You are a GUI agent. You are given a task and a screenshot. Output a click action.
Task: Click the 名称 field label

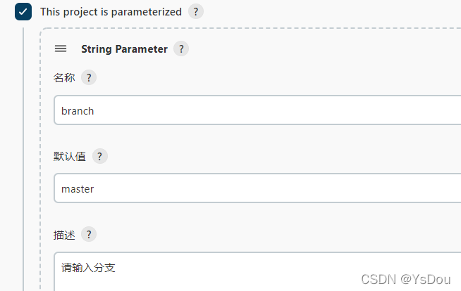click(64, 78)
